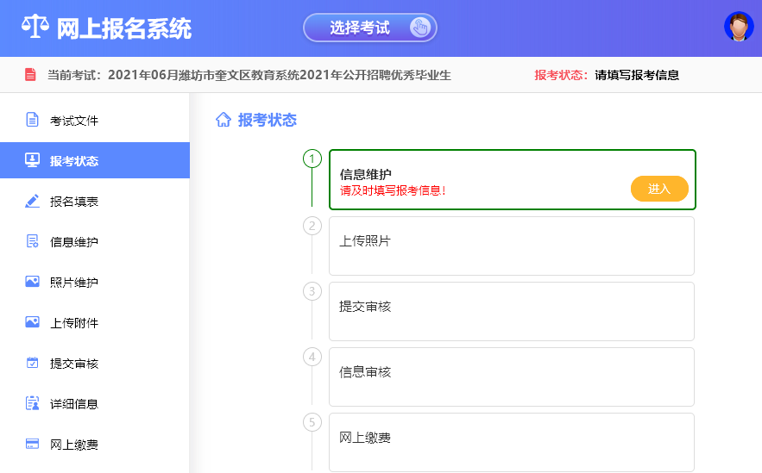Viewport: 762px width, 473px height.
Task: Click the 考试文件 document icon
Action: coord(32,120)
